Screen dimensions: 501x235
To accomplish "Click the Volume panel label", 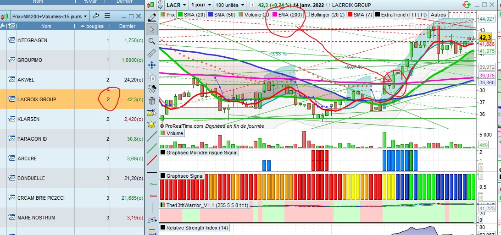I will [172, 133].
